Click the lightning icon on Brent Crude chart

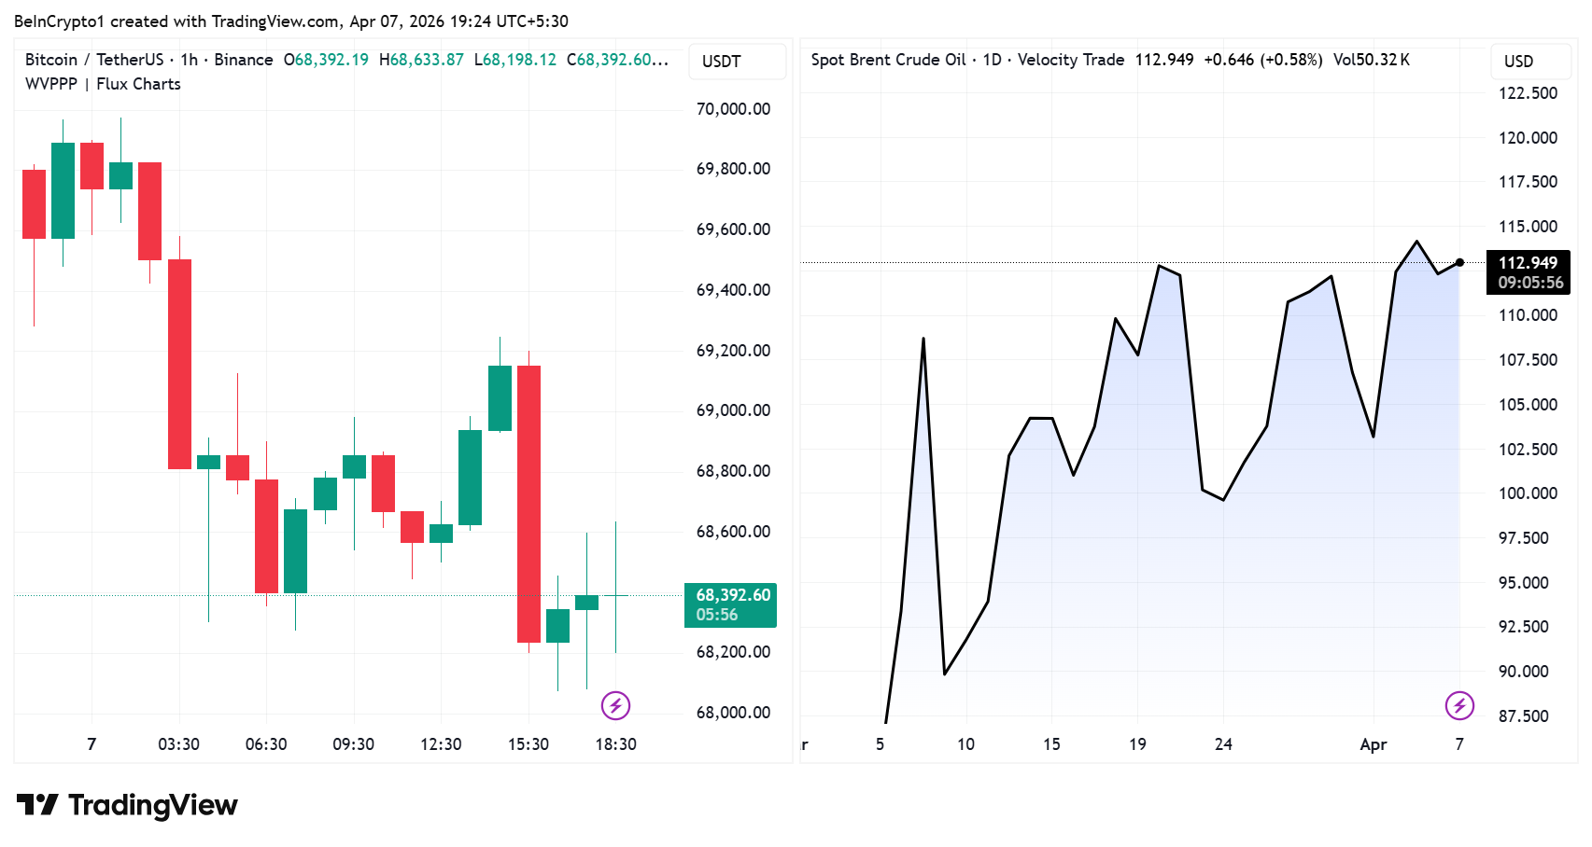[x=1459, y=705]
